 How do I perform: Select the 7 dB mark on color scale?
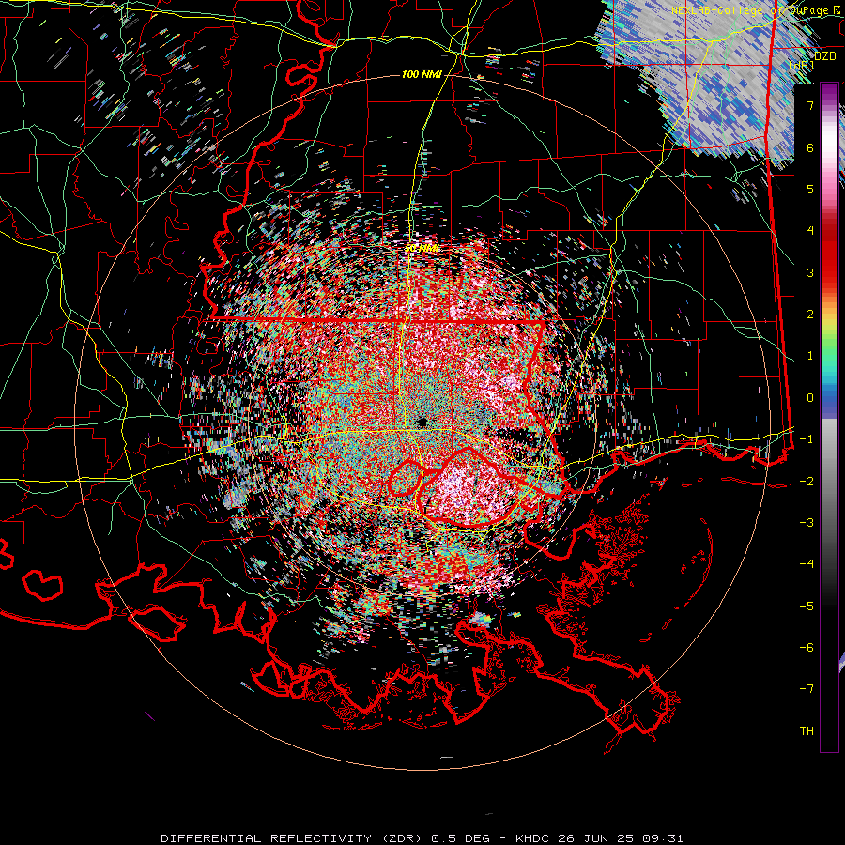810,105
